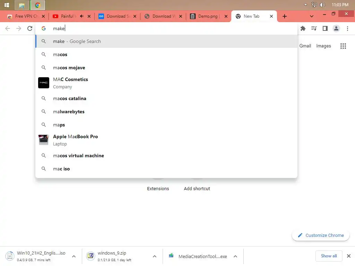355x266 pixels.
Task: Open the Google apps grid
Action: tap(343, 46)
